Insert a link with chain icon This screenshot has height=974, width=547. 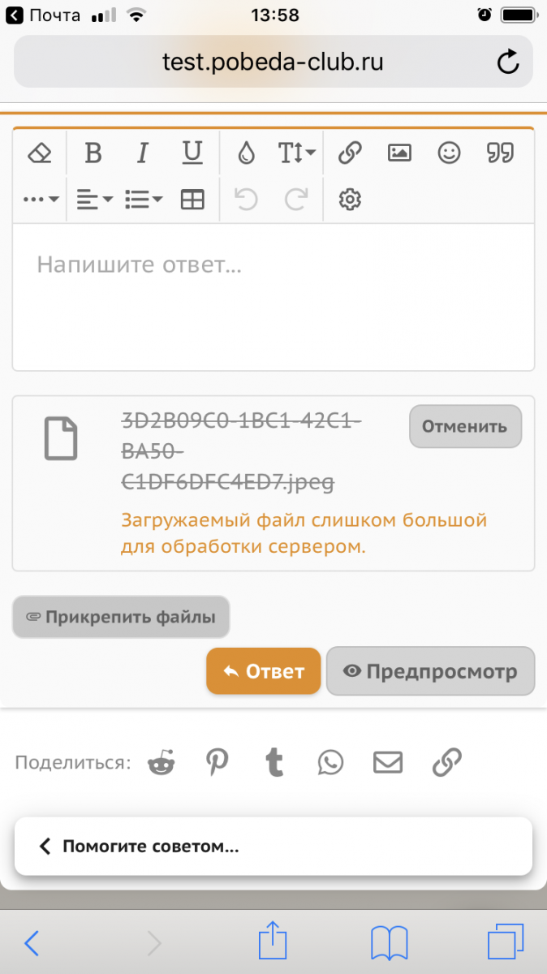point(350,153)
